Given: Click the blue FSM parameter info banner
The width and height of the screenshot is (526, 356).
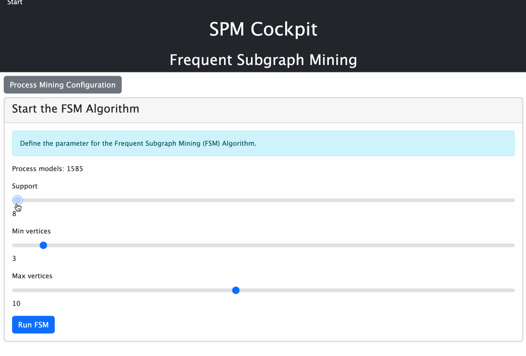Looking at the screenshot, I should coord(263,143).
